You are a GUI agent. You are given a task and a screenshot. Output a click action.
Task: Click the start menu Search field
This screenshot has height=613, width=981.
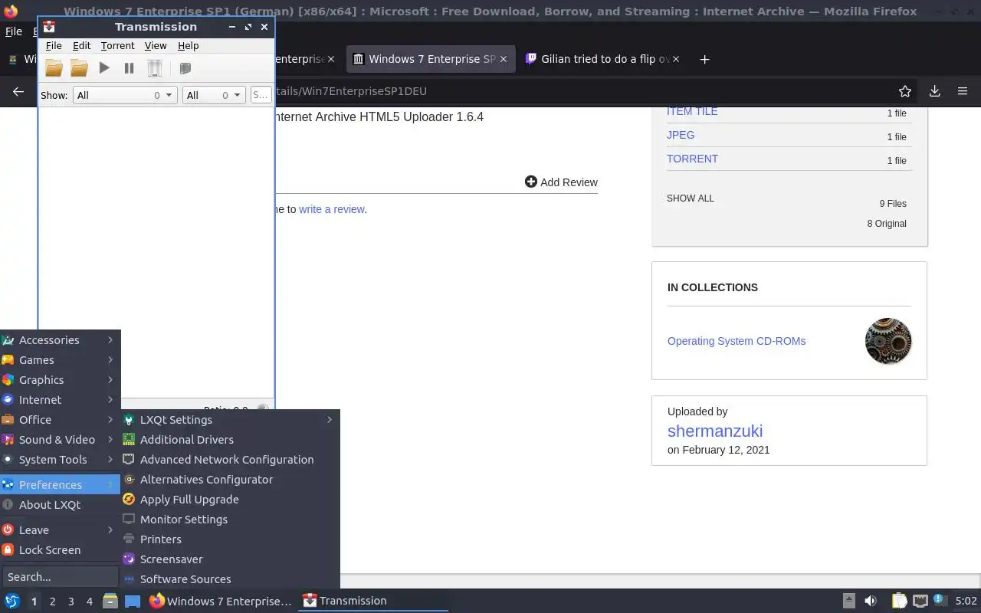pos(60,577)
